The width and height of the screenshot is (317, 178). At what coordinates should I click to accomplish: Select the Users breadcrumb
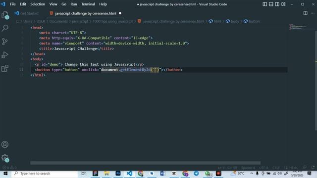point(28,21)
